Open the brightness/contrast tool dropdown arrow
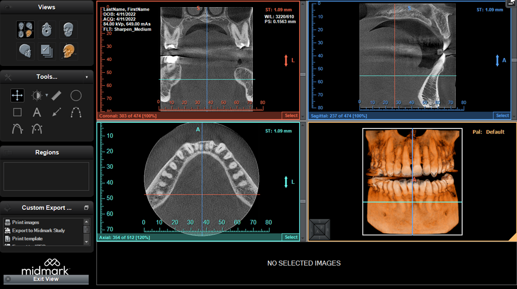517x289 pixels. tap(47, 95)
